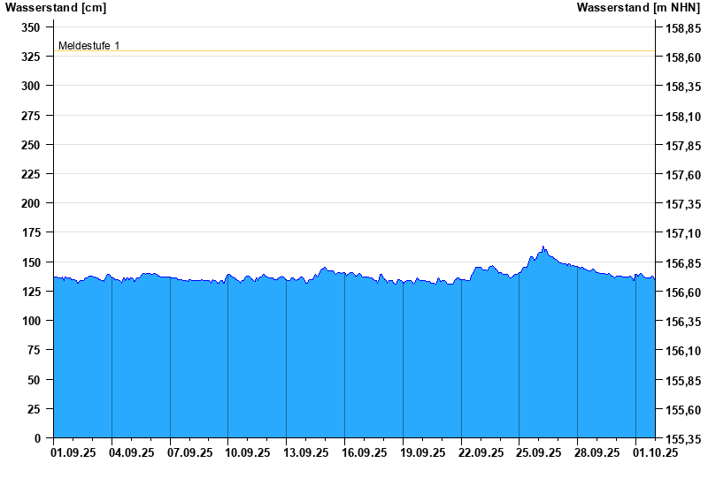Pick the date label 07.09.25
708x486 pixels.
coord(190,452)
